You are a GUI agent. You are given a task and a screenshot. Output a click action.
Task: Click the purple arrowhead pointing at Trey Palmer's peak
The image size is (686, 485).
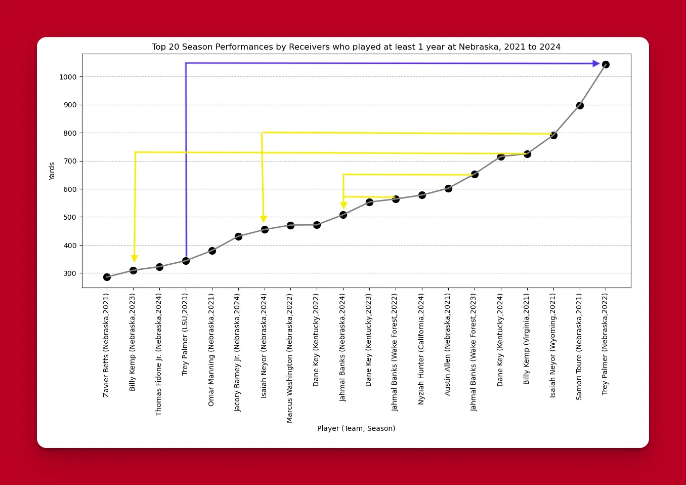click(596, 64)
